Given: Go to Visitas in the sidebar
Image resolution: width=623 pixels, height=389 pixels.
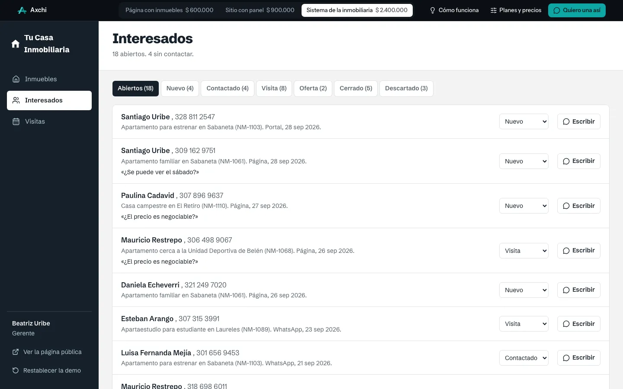Looking at the screenshot, I should (x=49, y=121).
